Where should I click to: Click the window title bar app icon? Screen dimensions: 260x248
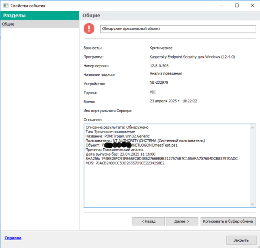point(6,6)
